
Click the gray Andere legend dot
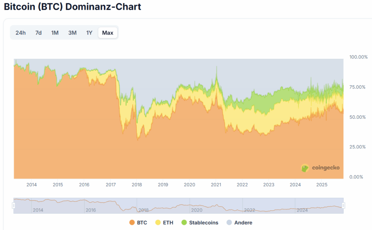tap(229, 222)
